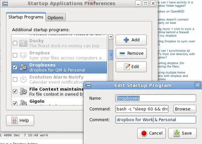
Task: Open 'Dropbox on OpenBSD' link in browser
Action: coord(171,11)
